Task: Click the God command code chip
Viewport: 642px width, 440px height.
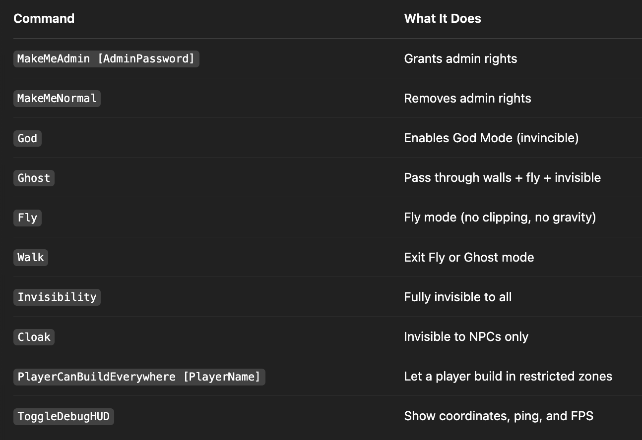Action: click(27, 138)
